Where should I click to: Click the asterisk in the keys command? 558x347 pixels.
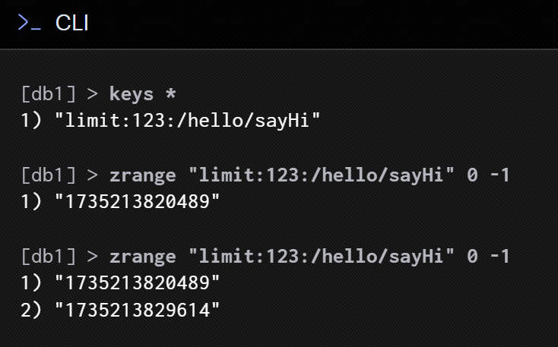click(171, 93)
